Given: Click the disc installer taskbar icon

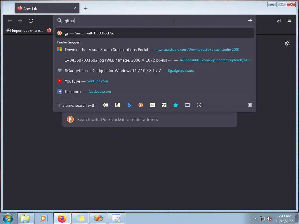Looking at the screenshot, I should (117, 218).
